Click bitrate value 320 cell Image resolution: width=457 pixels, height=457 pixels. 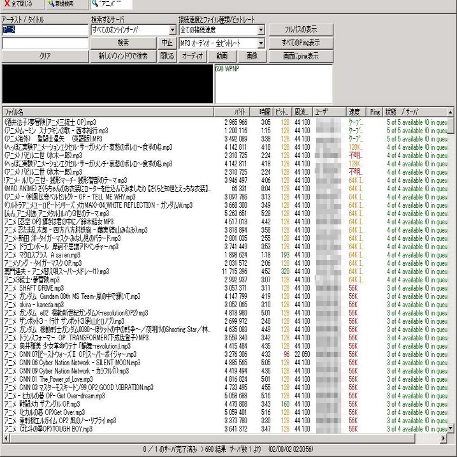pyautogui.click(x=285, y=272)
